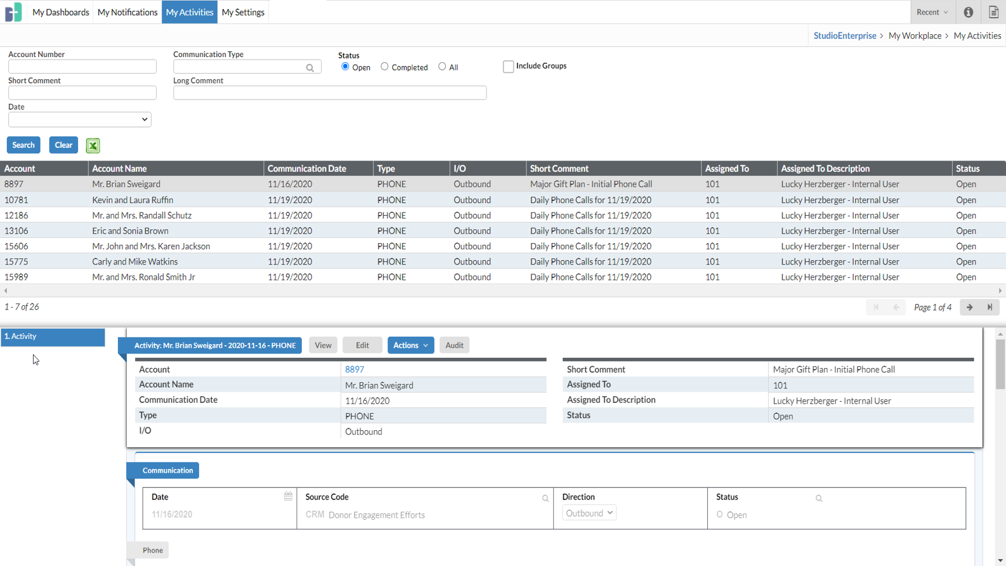
Task: Go to next results page arrow
Action: pos(970,307)
